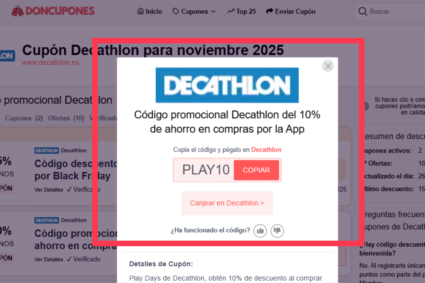The height and width of the screenshot is (283, 425).
Task: Click the Decathlon logo banner in popup
Action: point(227,85)
